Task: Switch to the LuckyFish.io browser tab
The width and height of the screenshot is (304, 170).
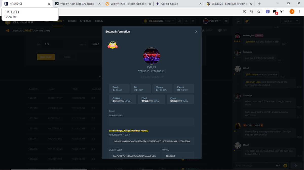Action: coord(128,4)
